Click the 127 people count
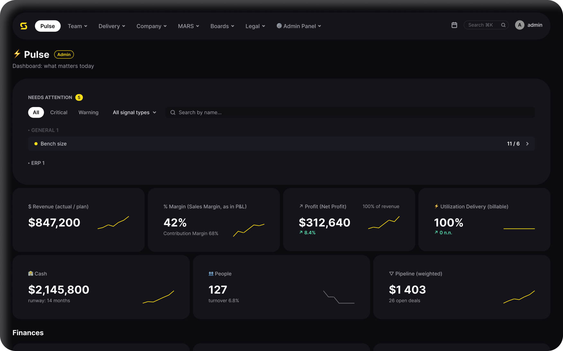563x351 pixels. pos(218,290)
